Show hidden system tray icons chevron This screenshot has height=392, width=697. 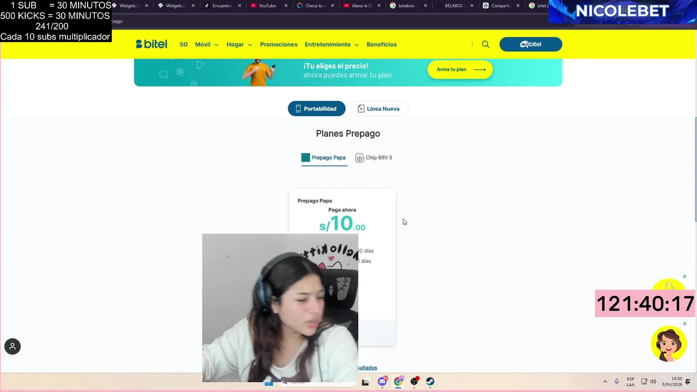point(605,382)
